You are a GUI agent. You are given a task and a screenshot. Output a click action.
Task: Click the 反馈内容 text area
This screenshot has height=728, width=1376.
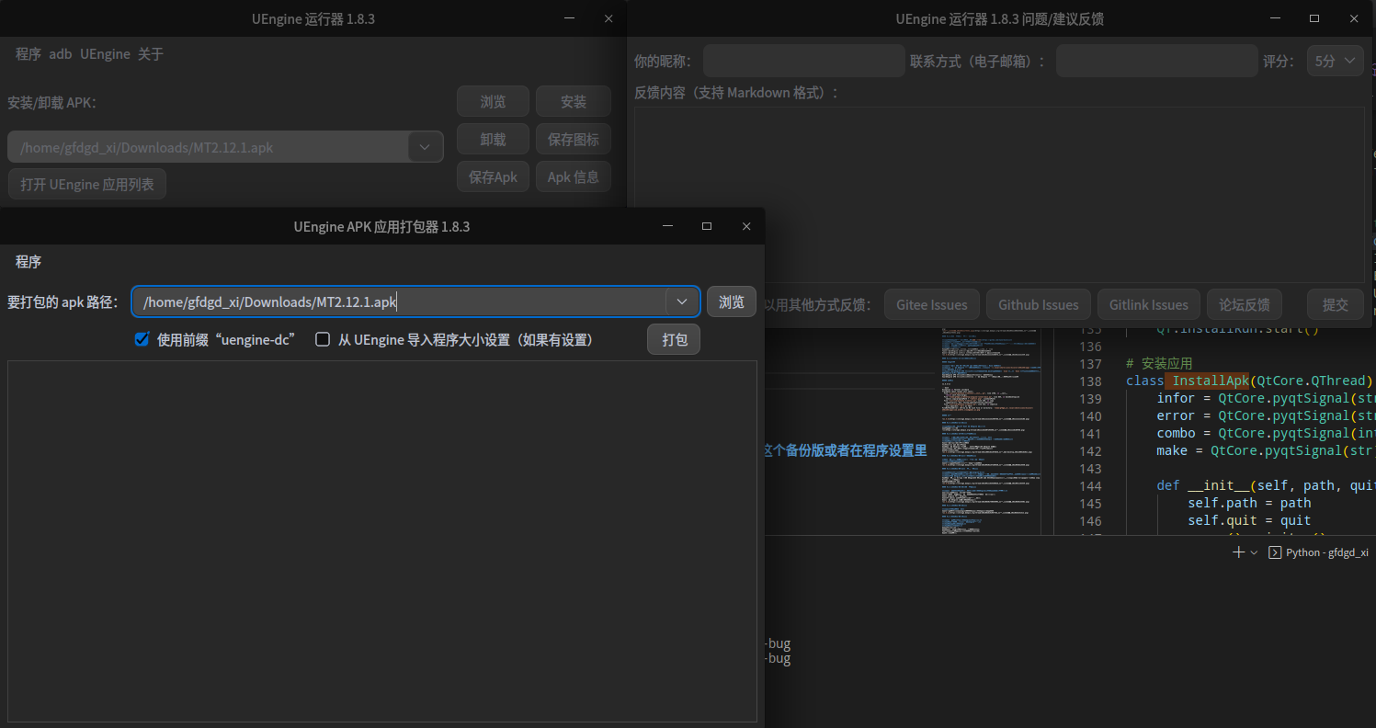[999, 195]
